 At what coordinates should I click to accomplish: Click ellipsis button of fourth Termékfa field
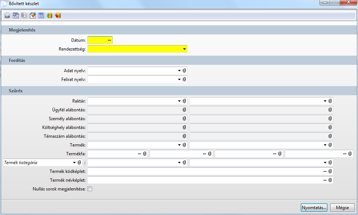(345, 154)
